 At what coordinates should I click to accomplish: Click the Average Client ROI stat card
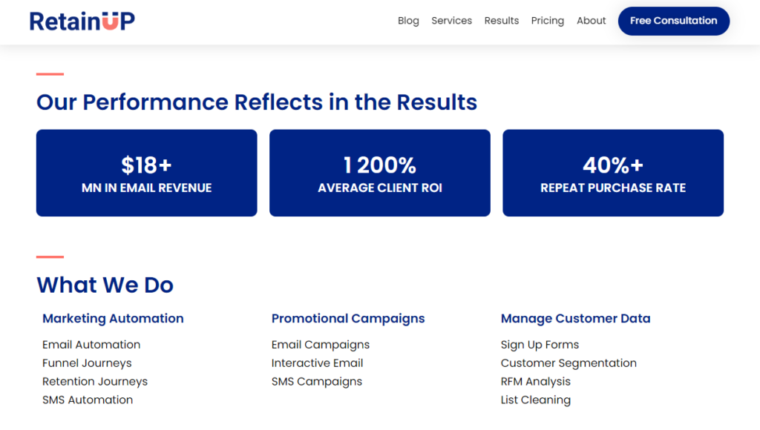[379, 173]
